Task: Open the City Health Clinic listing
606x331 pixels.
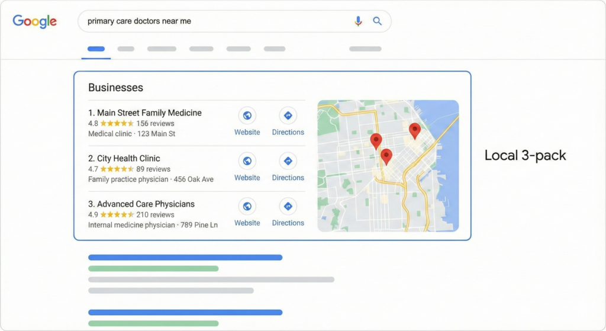Action: point(124,159)
